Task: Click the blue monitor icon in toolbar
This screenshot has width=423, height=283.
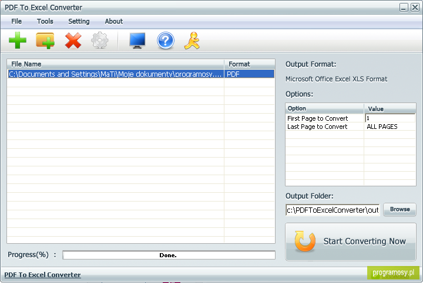Action: pos(137,40)
